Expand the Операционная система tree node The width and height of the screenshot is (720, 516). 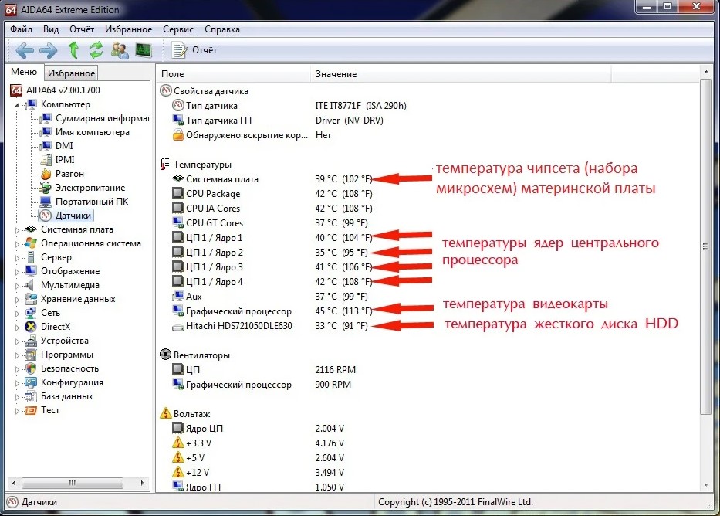pos(18,243)
